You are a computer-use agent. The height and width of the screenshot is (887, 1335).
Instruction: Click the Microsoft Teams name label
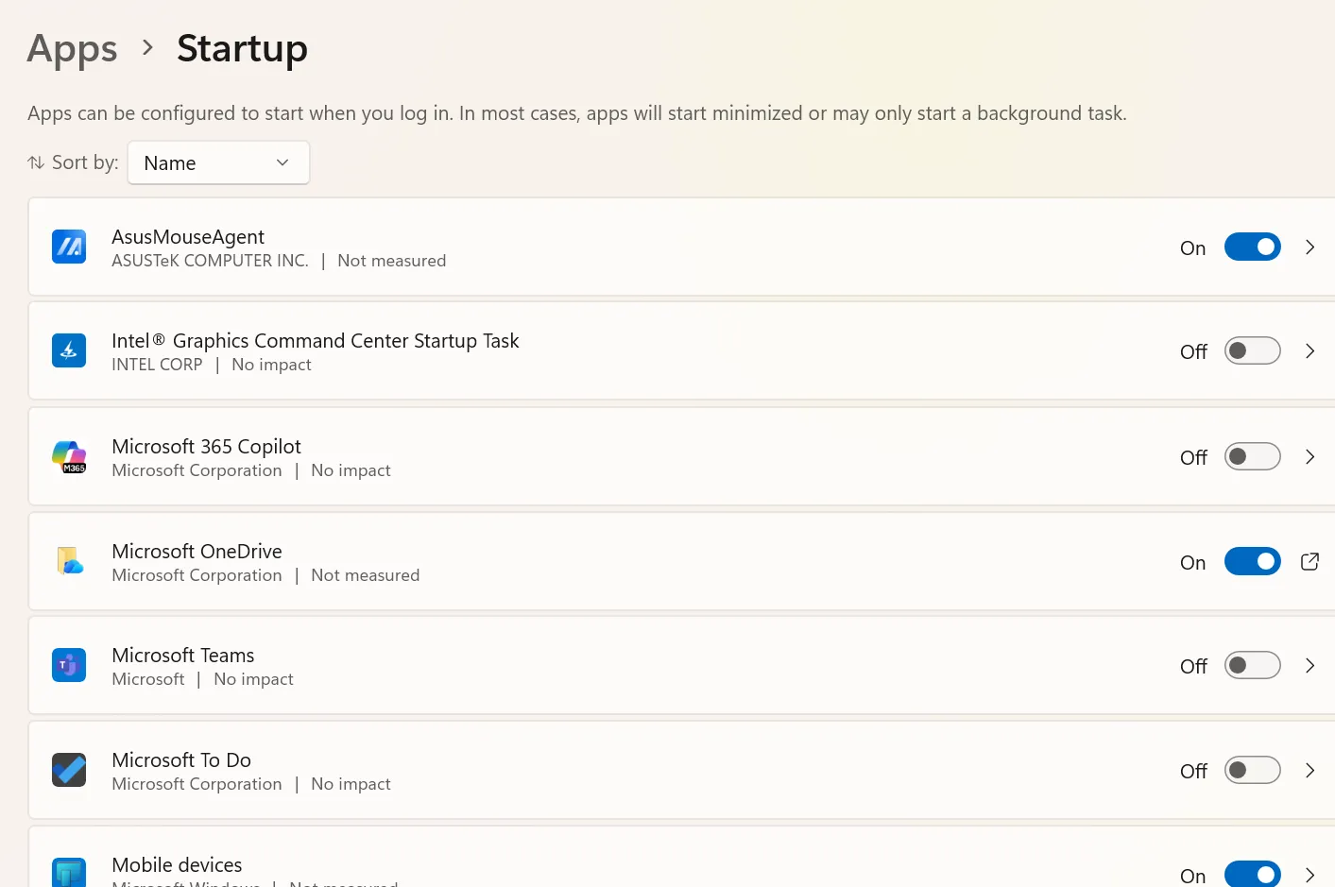(183, 655)
